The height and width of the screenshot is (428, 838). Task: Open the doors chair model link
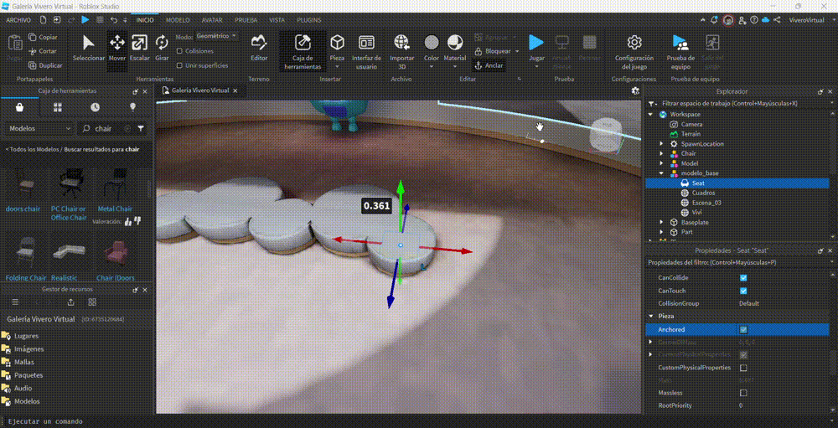pos(23,209)
